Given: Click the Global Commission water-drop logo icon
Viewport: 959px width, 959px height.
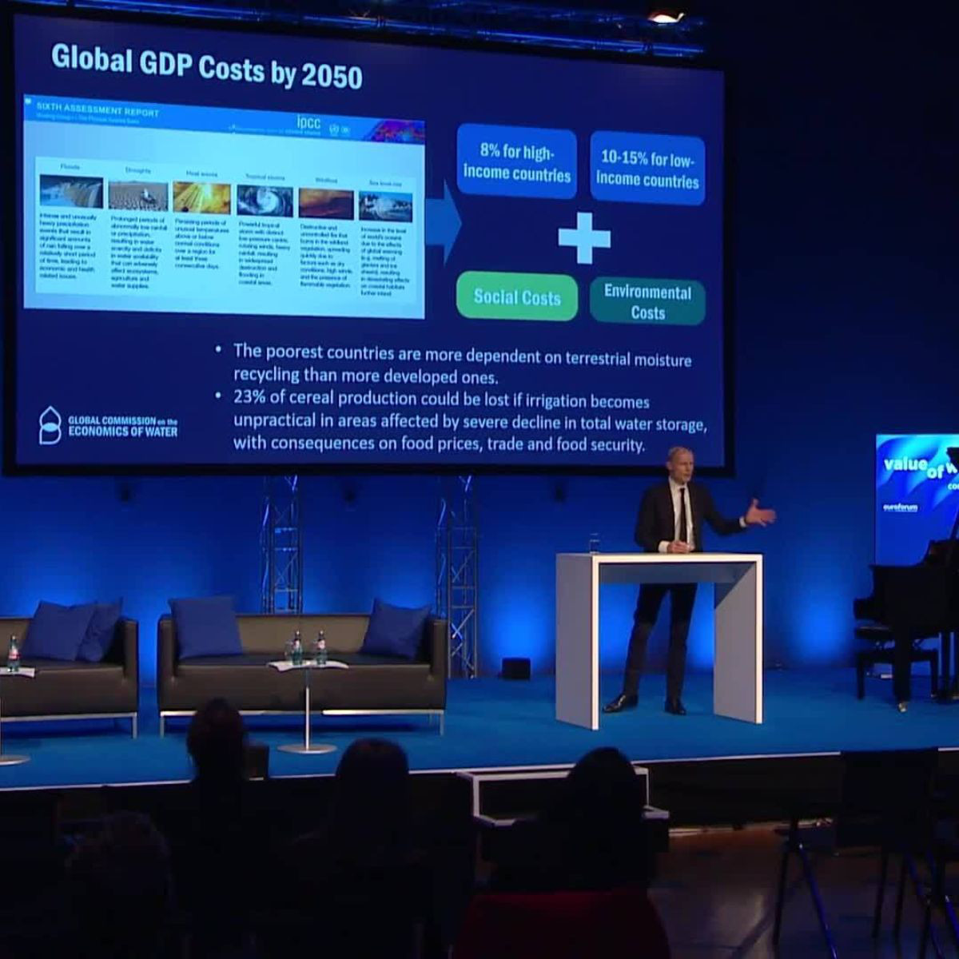Looking at the screenshot, I should tap(50, 425).
